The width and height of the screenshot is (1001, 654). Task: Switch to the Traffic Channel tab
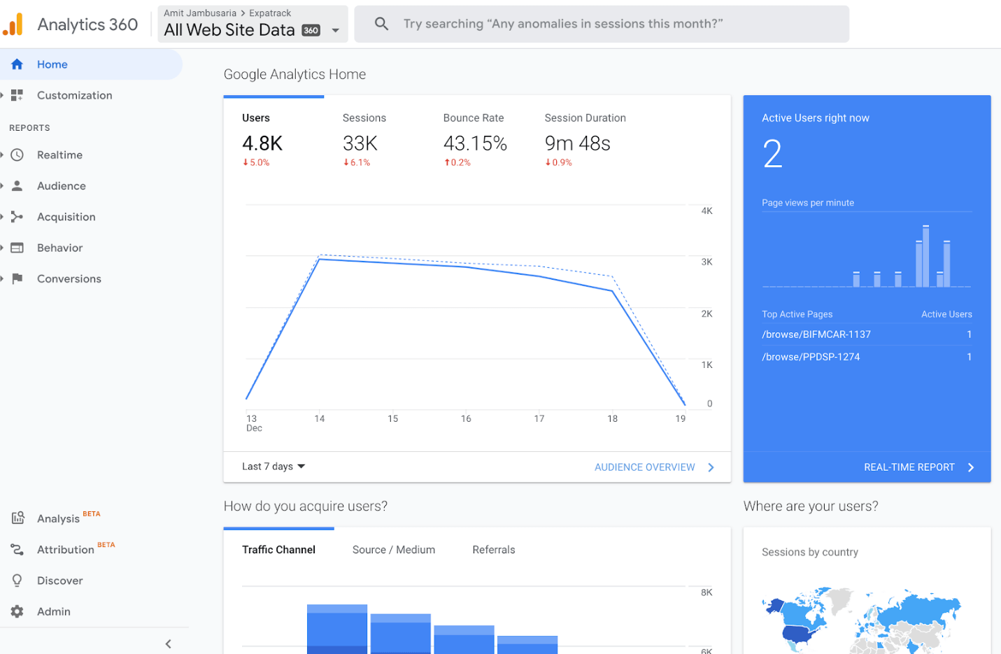(278, 550)
